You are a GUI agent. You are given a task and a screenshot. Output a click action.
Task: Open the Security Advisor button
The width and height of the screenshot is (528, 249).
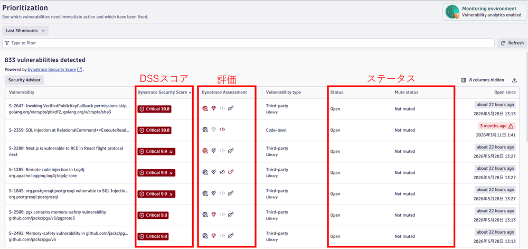[24, 80]
